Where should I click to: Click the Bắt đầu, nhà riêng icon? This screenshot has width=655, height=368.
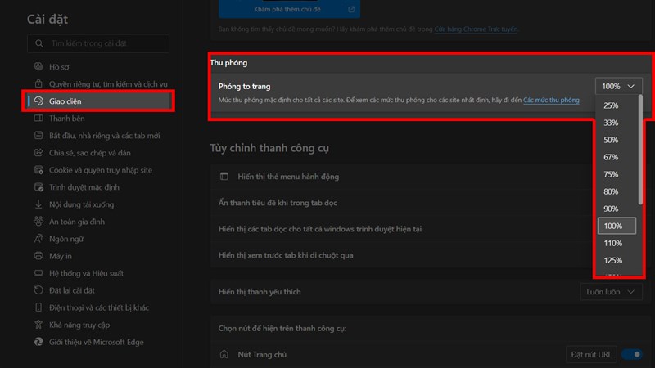pos(38,136)
